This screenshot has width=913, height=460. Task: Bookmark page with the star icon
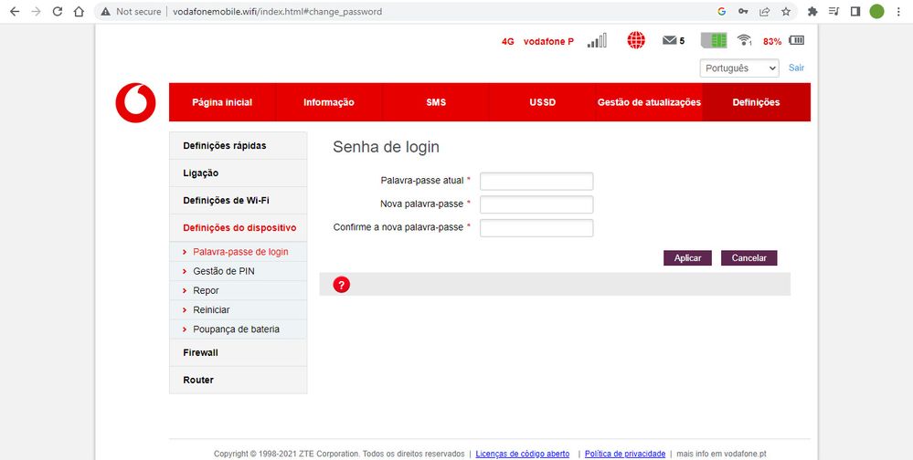tap(785, 12)
